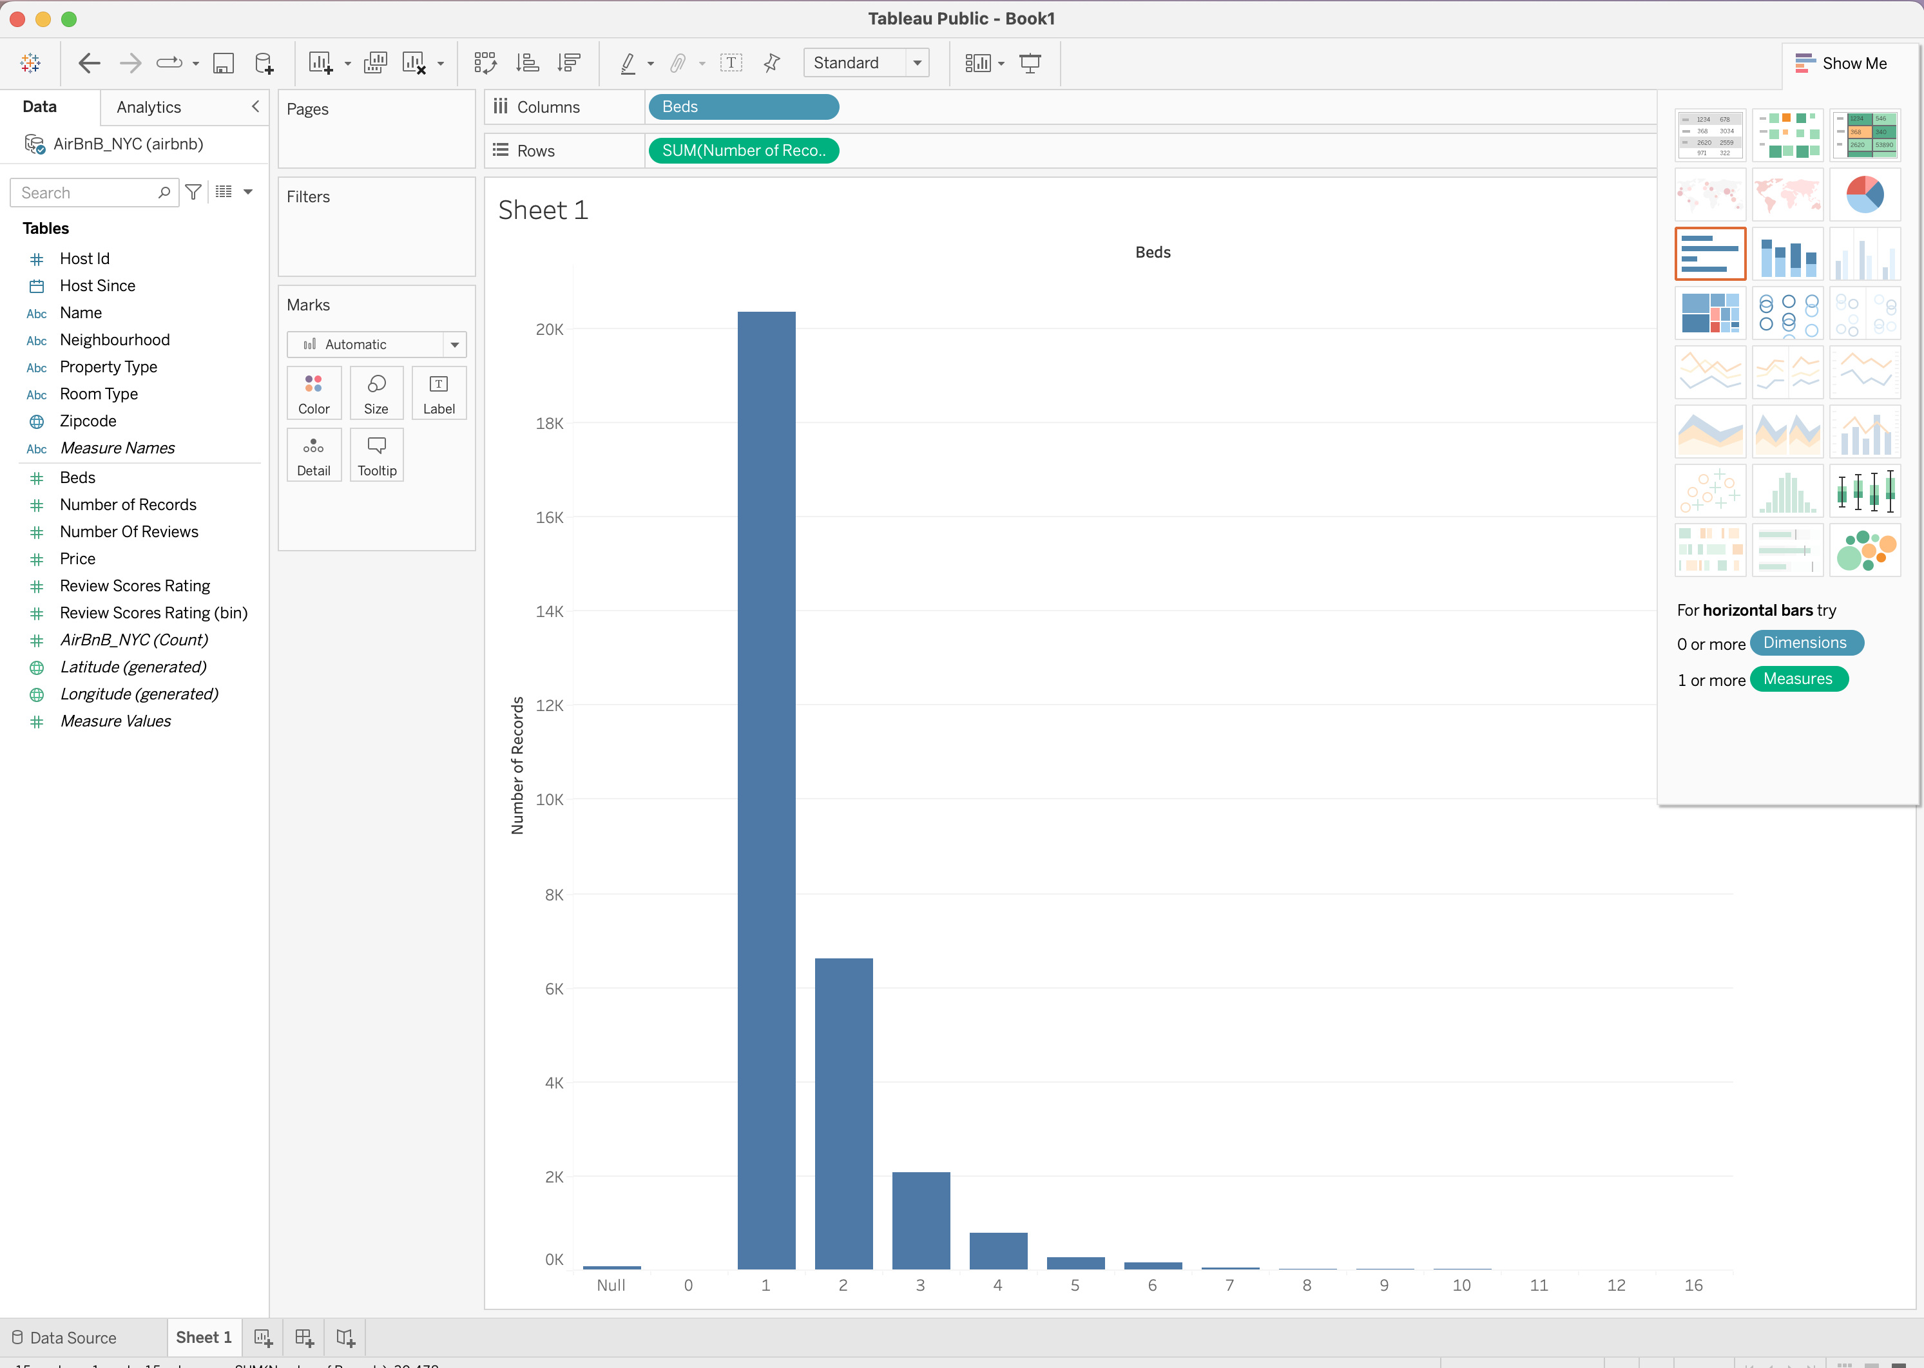
Task: Sort bars ascending via toolbar icon
Action: click(x=528, y=63)
